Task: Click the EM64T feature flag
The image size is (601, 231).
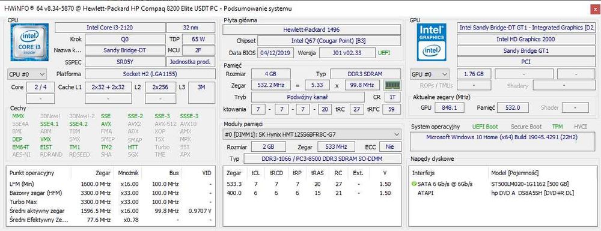Action: [x=21, y=147]
